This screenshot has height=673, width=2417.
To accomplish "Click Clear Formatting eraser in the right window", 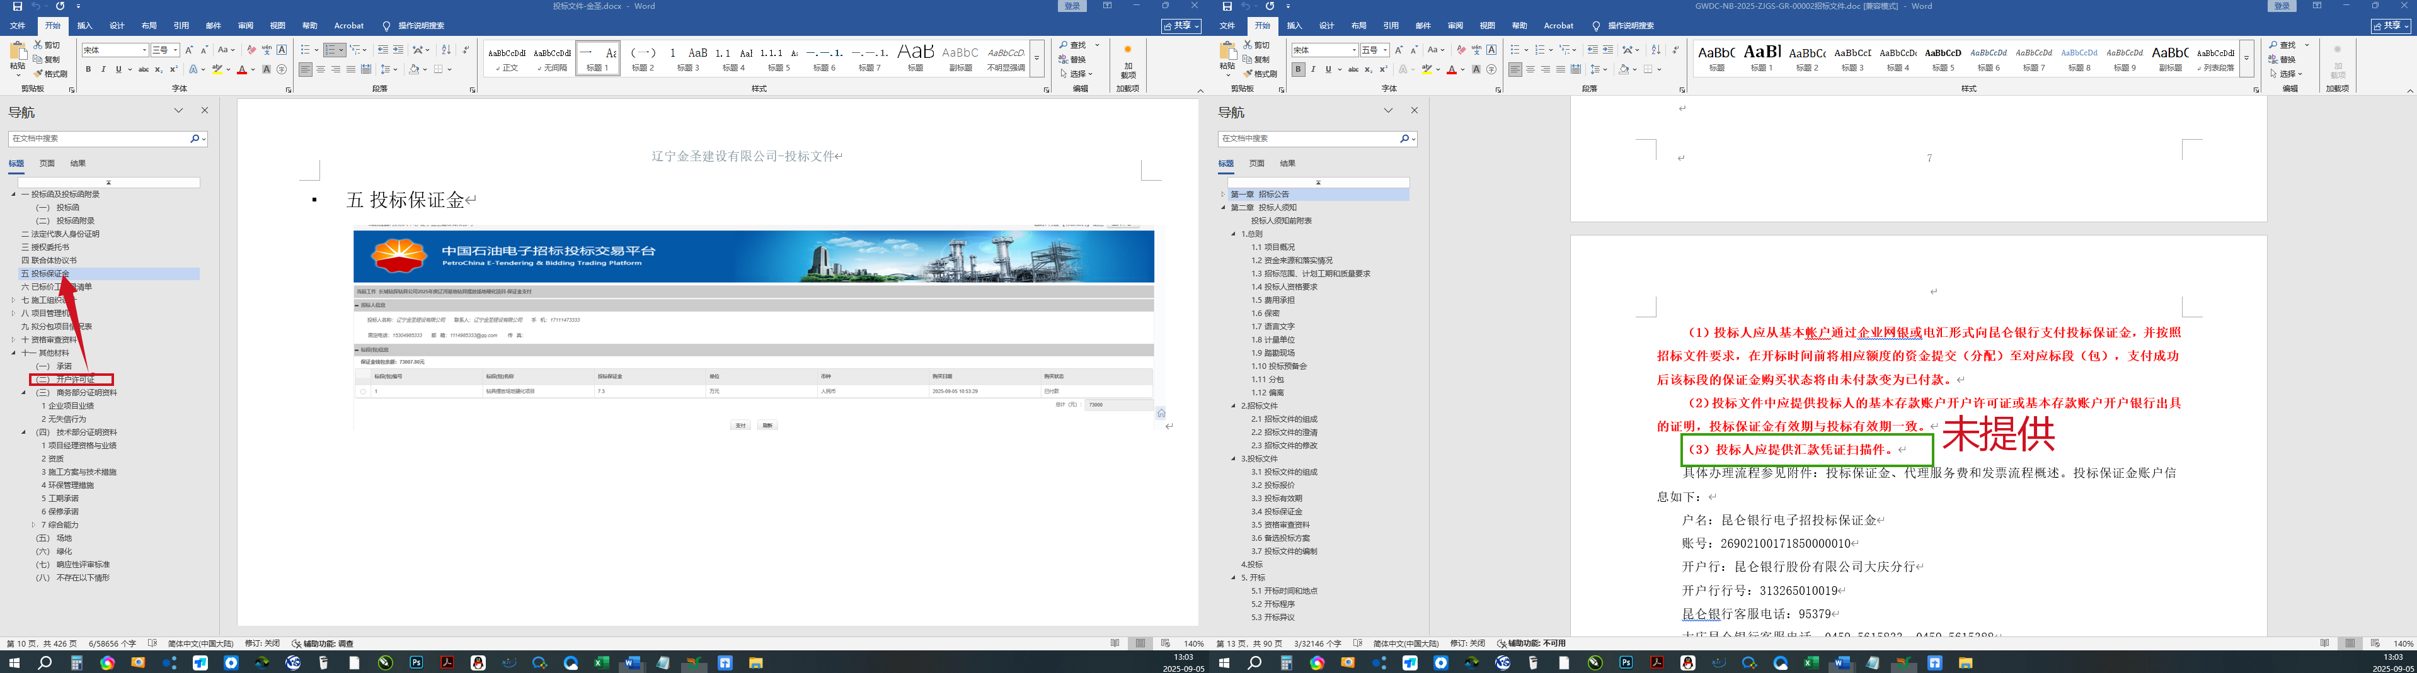I will pos(1460,50).
